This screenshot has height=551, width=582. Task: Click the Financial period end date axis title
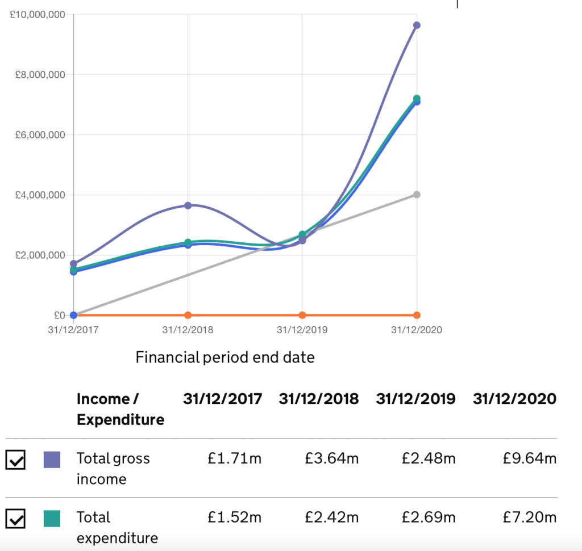pyautogui.click(x=225, y=357)
